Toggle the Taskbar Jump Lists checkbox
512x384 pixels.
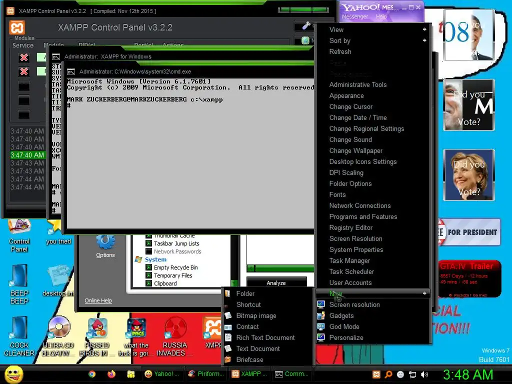pyautogui.click(x=148, y=243)
